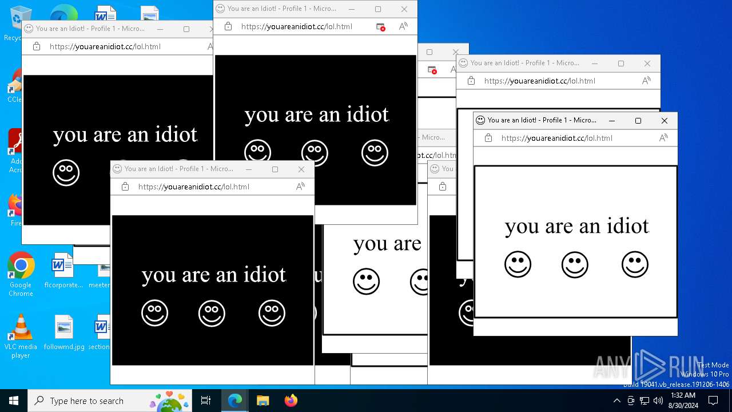732x412 pixels.
Task: Click lock icon of the hidden window titled 'You'
Action: click(443, 187)
